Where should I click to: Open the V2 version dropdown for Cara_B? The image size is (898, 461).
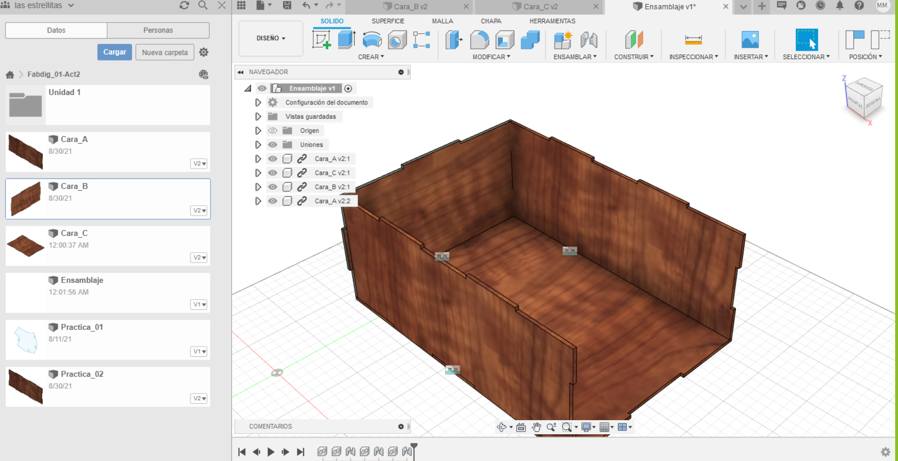click(x=199, y=210)
